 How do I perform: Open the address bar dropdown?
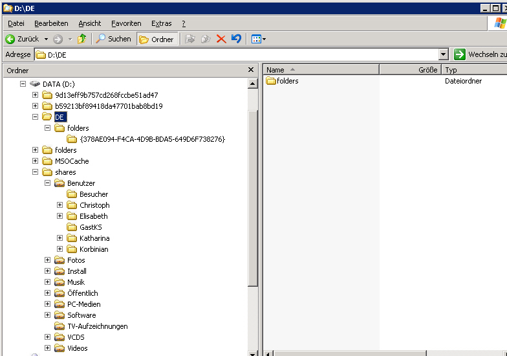point(444,54)
